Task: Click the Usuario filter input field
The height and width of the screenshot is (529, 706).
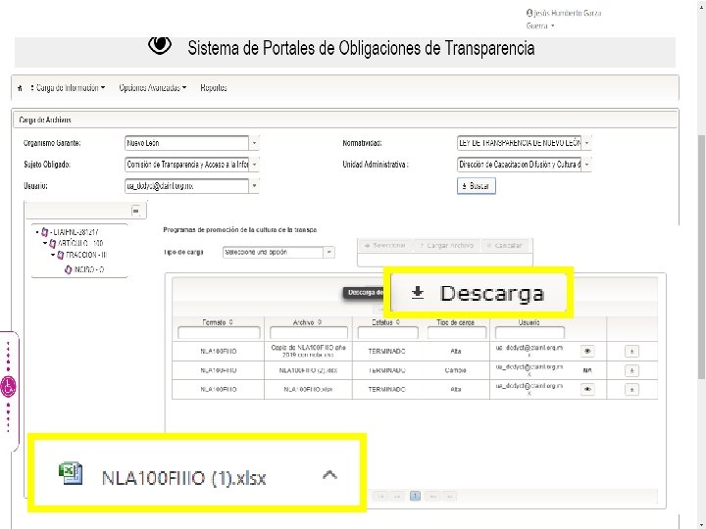Action: coord(529,333)
